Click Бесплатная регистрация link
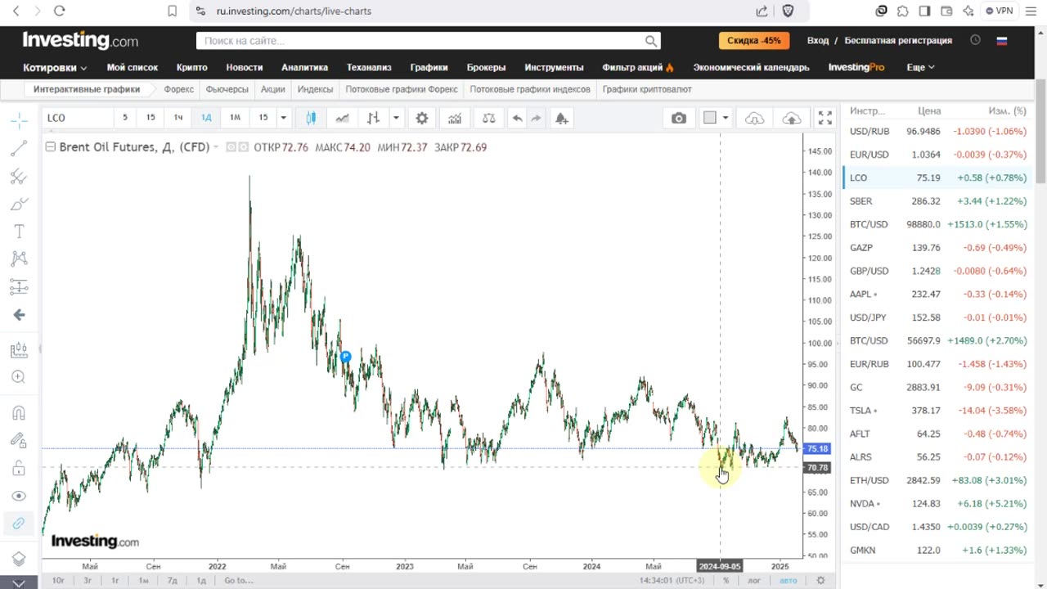The width and height of the screenshot is (1047, 589). [x=898, y=40]
